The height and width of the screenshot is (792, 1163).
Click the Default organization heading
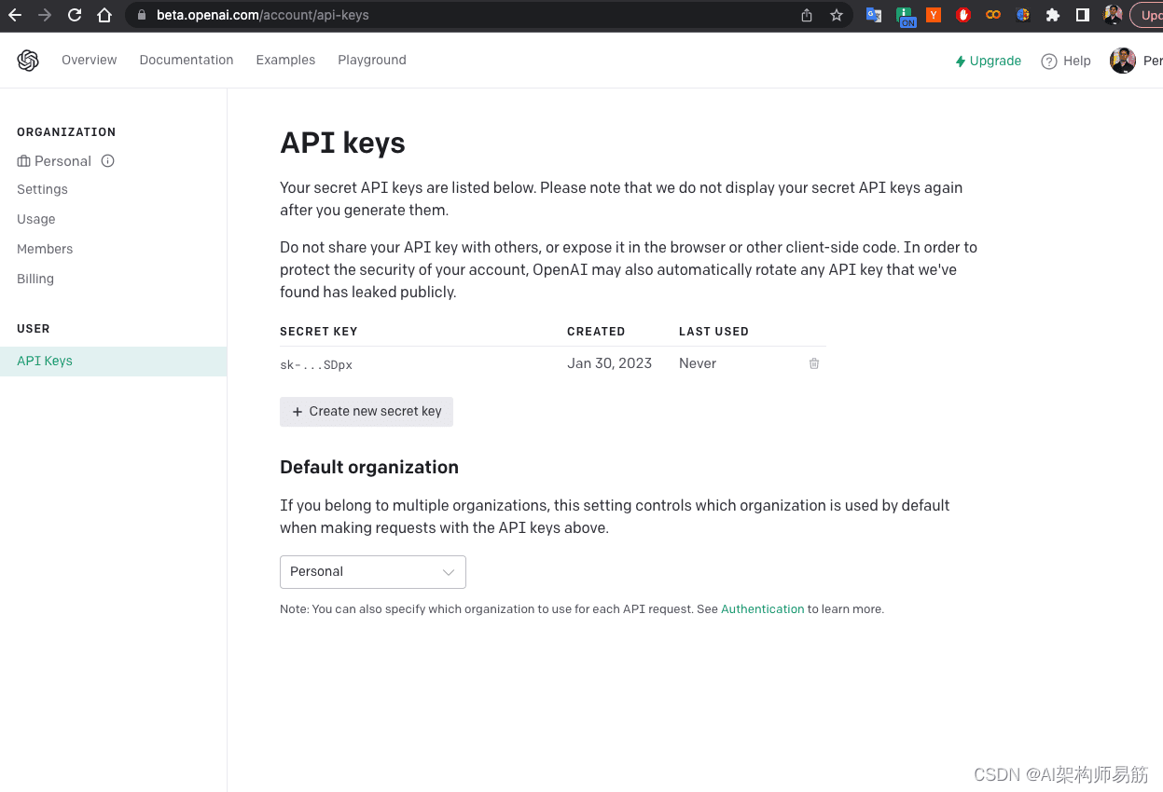369,468
